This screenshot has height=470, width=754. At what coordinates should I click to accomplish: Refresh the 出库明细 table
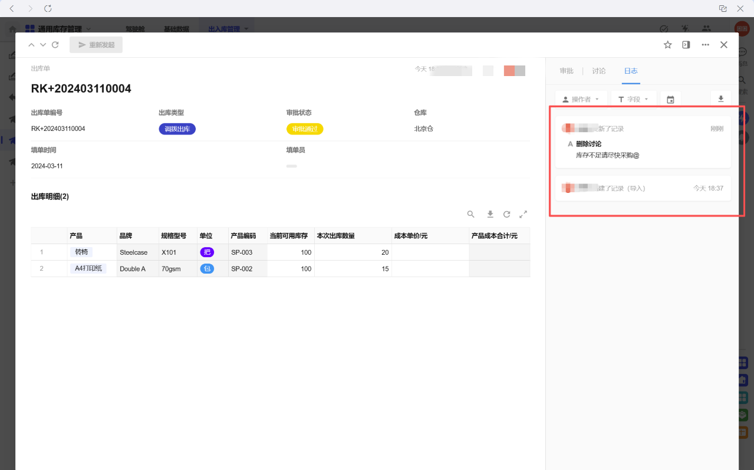[x=506, y=214]
